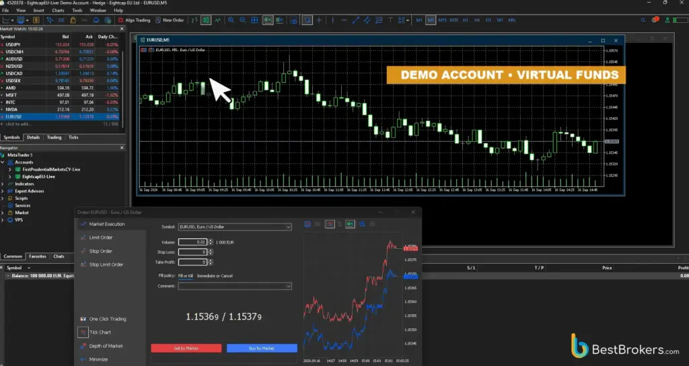Screen dimensions: 689x366
Task: Click the tile windows grid icon
Action: pyautogui.click(x=254, y=20)
